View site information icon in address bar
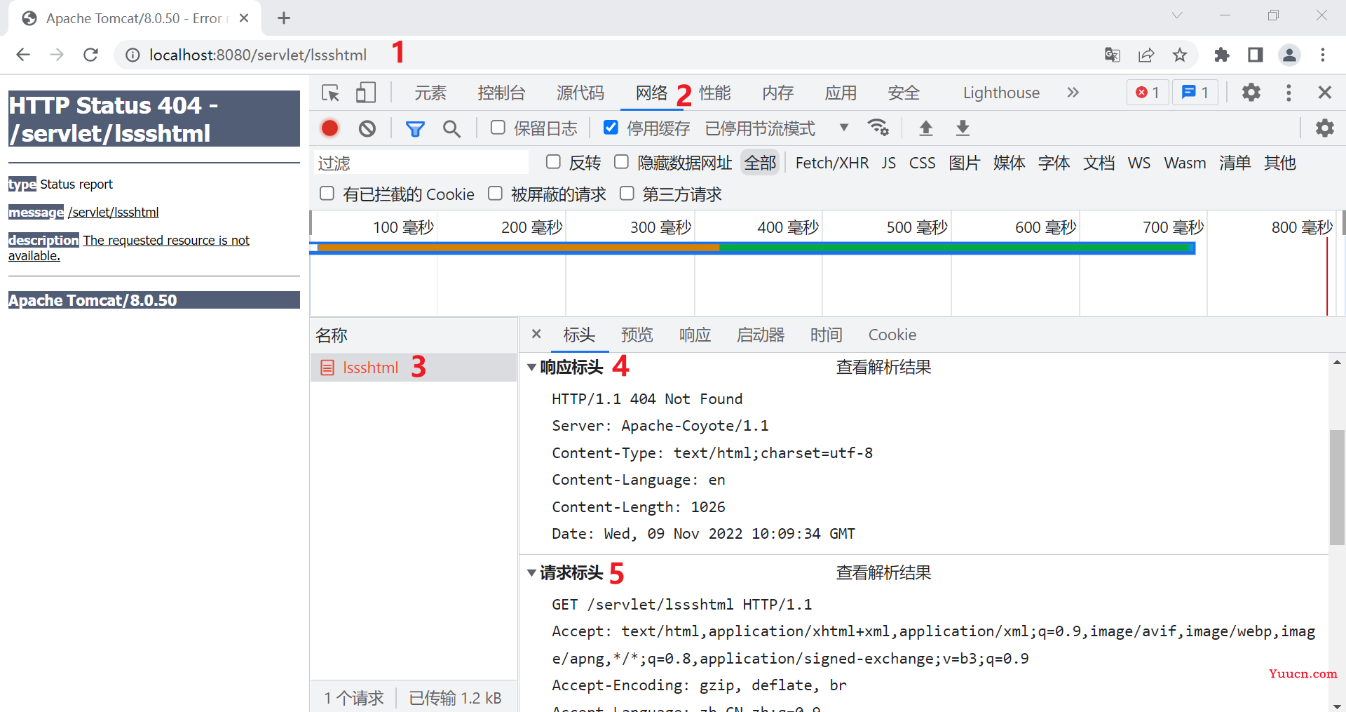 (x=132, y=55)
